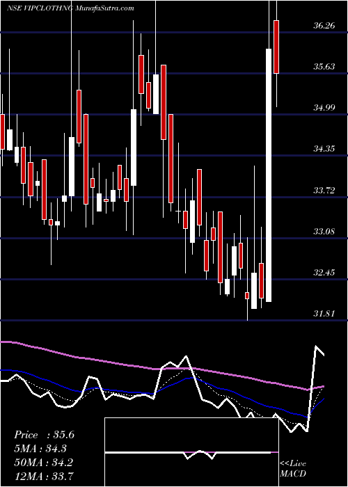Click the 5MA : 34.3 readout
Viewport: 348px width, 487px height.
[40, 449]
